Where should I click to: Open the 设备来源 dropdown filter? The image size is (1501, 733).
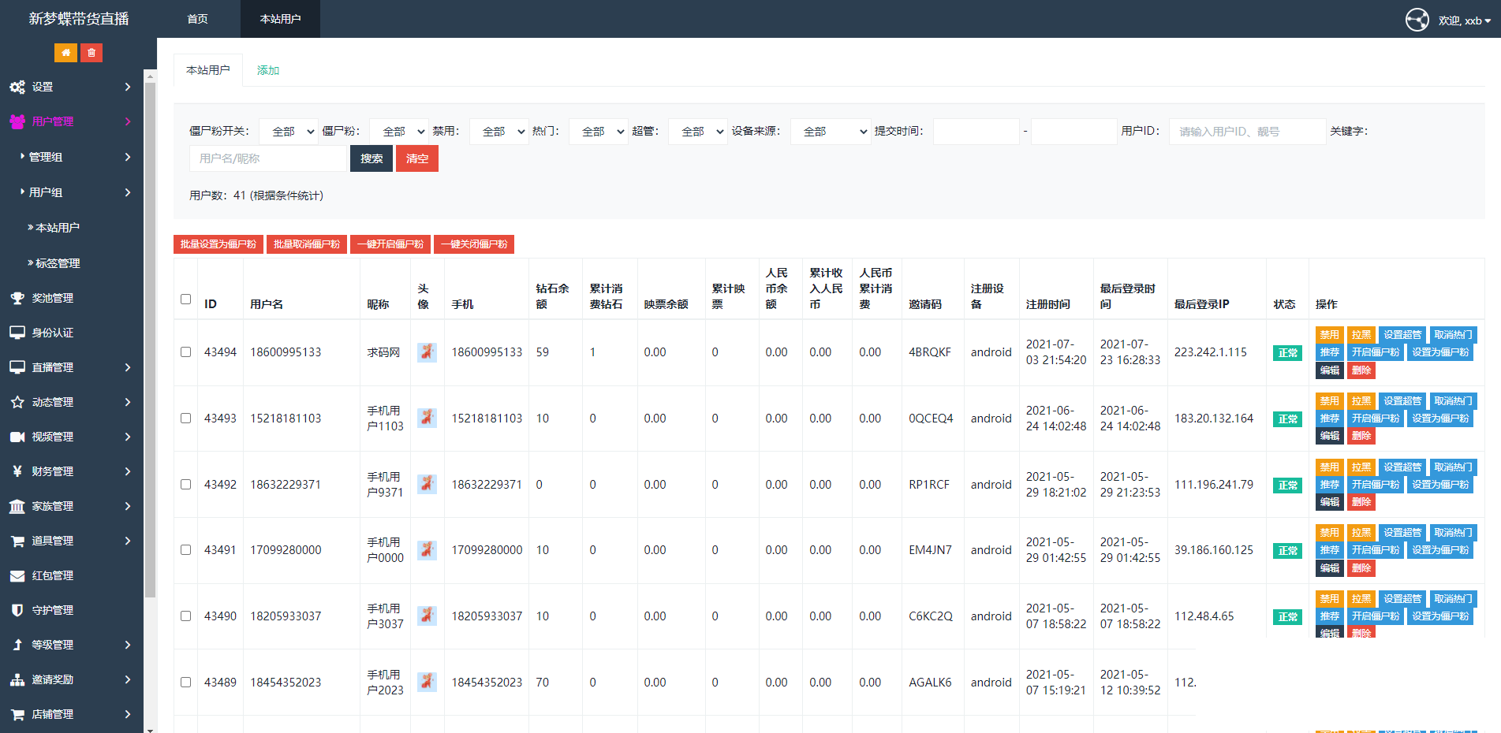click(x=831, y=132)
